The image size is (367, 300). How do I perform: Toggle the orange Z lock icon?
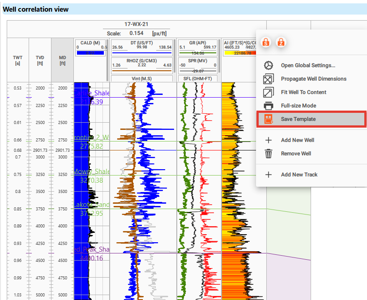(281, 43)
